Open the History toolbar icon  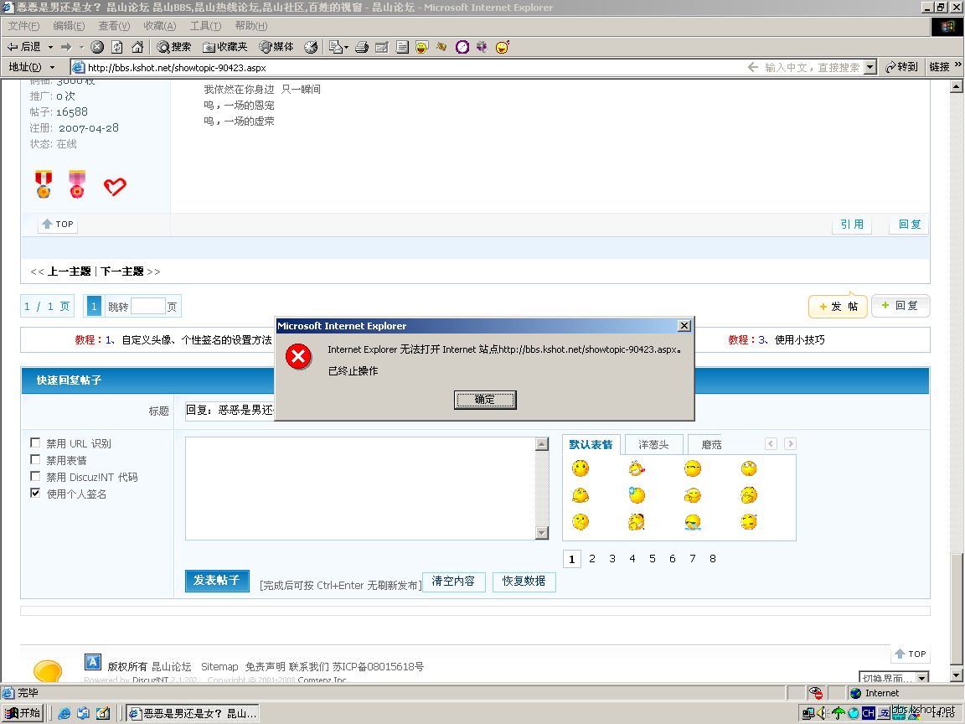click(311, 47)
